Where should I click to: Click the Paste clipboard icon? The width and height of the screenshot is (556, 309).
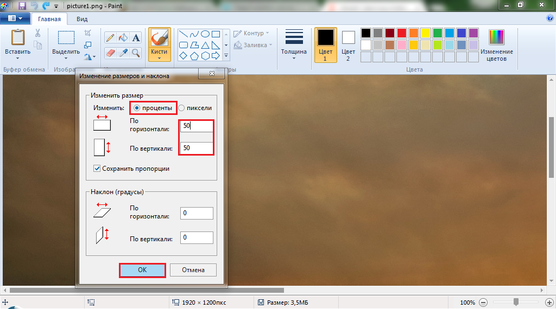[18, 37]
